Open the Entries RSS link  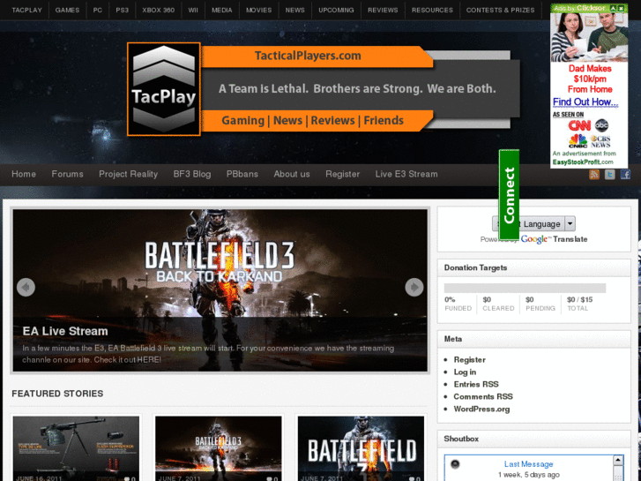pos(476,385)
